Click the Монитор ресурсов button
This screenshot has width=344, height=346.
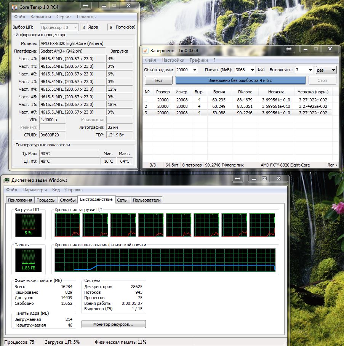click(x=114, y=324)
